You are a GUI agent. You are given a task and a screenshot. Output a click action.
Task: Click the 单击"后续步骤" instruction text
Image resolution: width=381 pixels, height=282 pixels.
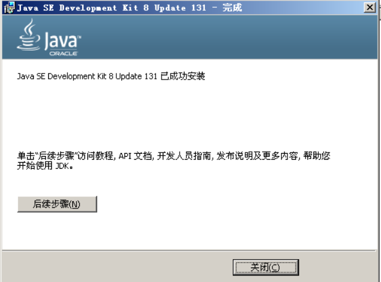click(47, 155)
